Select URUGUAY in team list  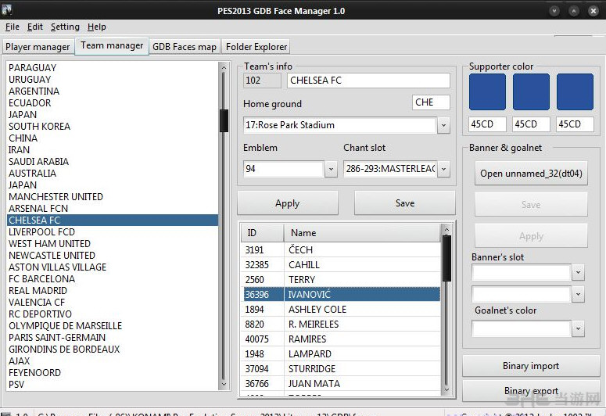pyautogui.click(x=113, y=80)
